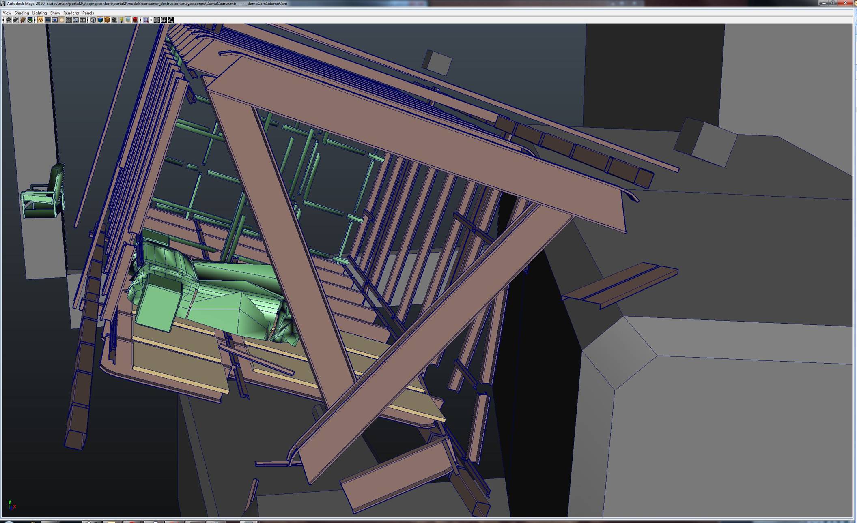Enable Safe Title overlay icon
Image resolution: width=857 pixels, height=523 pixels.
tap(83, 20)
